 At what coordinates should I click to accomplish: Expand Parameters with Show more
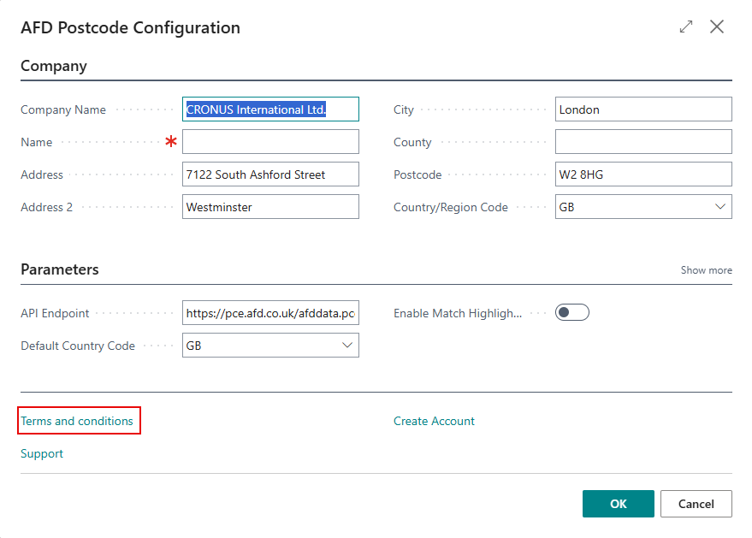coord(706,269)
